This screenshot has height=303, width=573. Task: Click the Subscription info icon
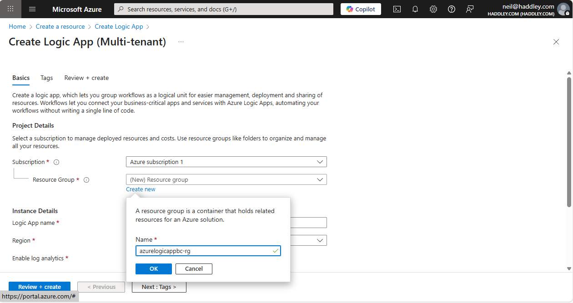[x=57, y=162]
